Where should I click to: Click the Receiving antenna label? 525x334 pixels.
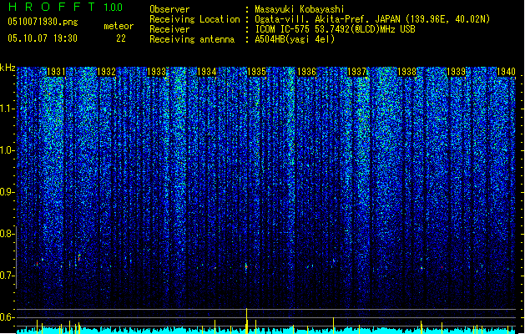point(192,39)
